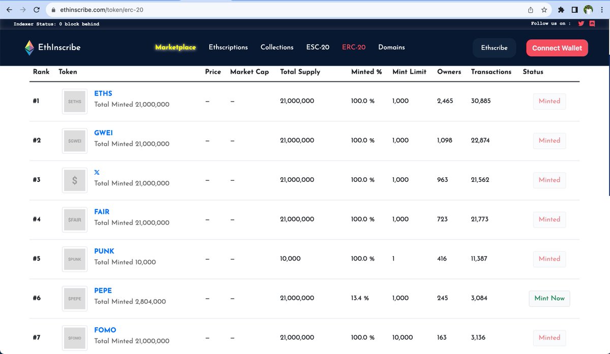Click the $PUNK token thumbnail

75,259
